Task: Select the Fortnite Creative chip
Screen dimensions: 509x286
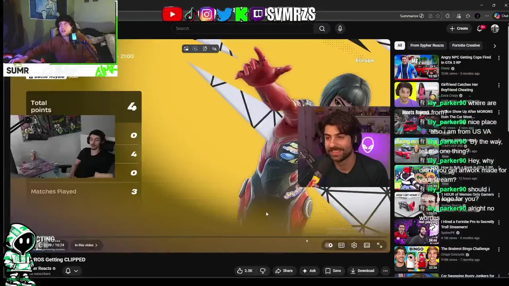Action: click(466, 45)
